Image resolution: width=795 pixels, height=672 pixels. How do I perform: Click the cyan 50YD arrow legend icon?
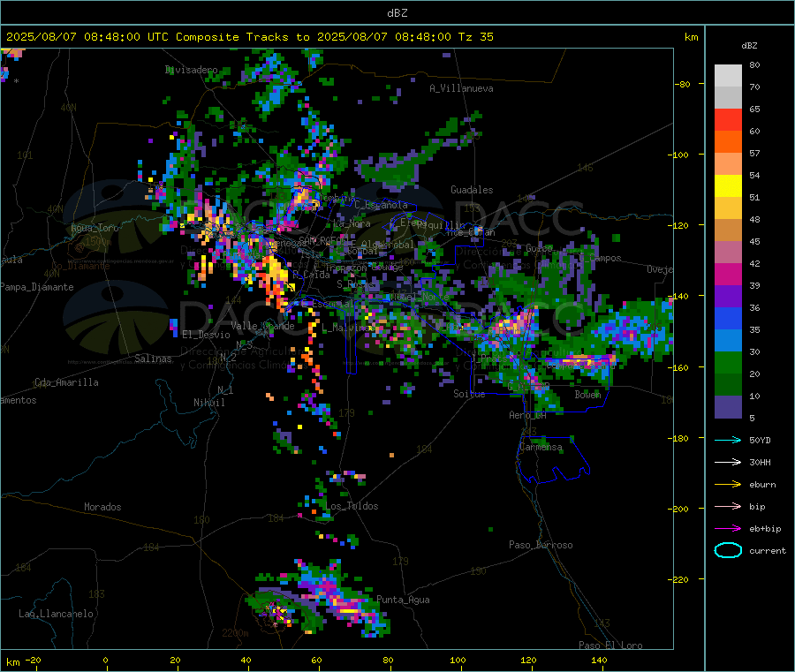(728, 440)
